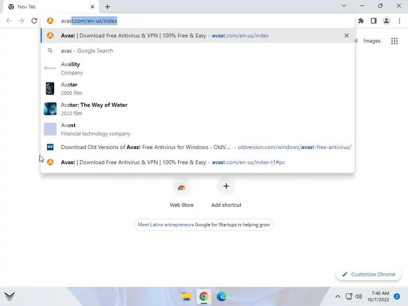Open the Google apps grid
Viewport: 408px width, 306px height.
394,41
